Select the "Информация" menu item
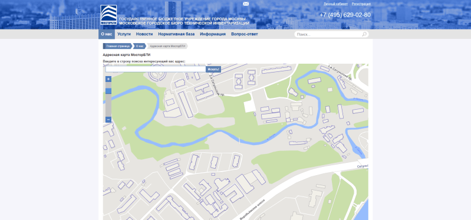Image resolution: width=471 pixels, height=220 pixels. [213, 34]
